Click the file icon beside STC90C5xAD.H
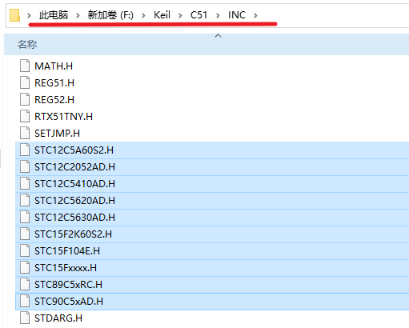Screen dimensions: 409x328 [x=25, y=301]
